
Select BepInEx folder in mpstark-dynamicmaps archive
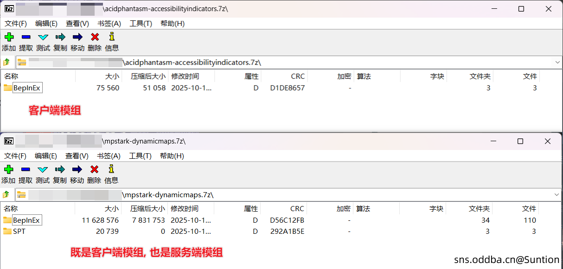26,220
